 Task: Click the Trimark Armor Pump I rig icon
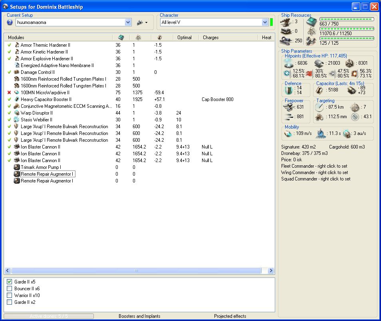click(x=17, y=167)
